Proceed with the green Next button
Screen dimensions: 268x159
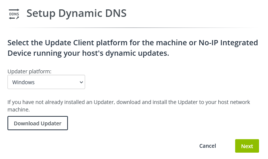coord(247,146)
